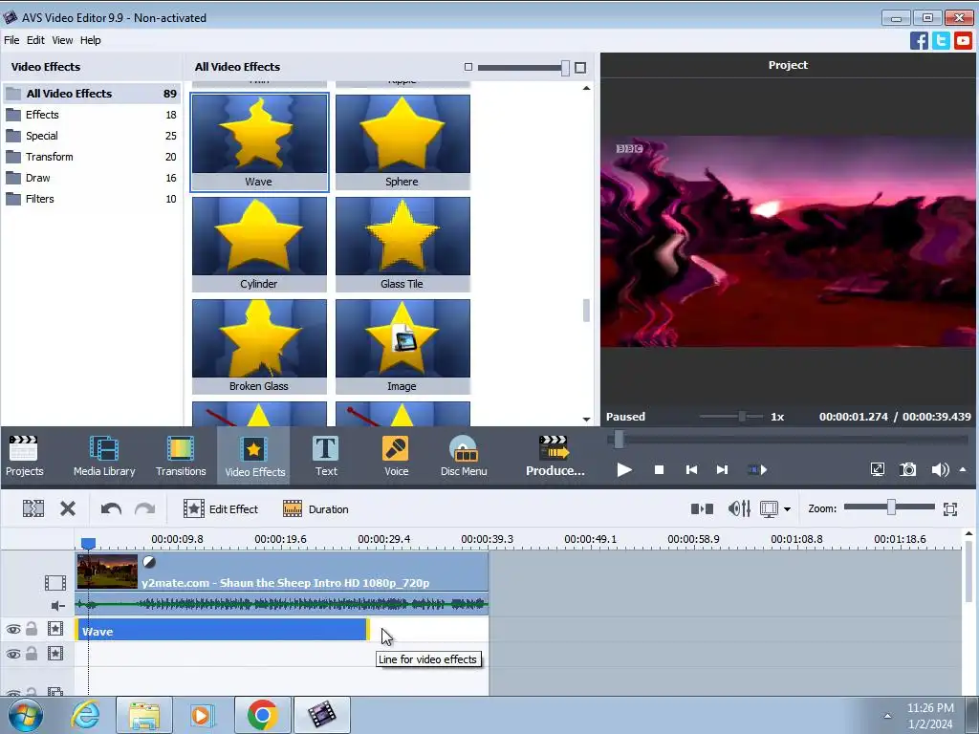The height and width of the screenshot is (734, 979).
Task: Select the Video Effects tool
Action: [254, 456]
